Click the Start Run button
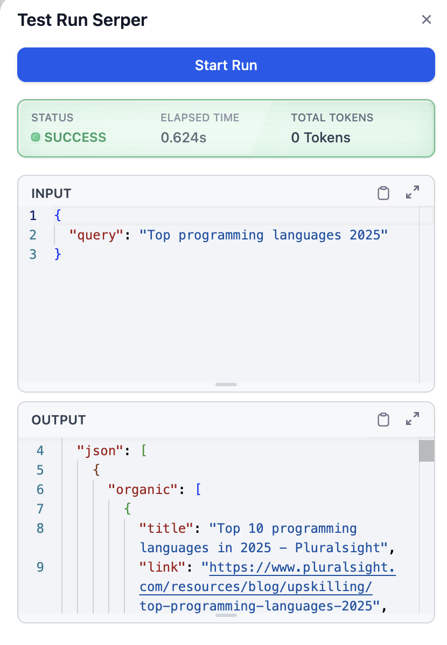 [226, 65]
